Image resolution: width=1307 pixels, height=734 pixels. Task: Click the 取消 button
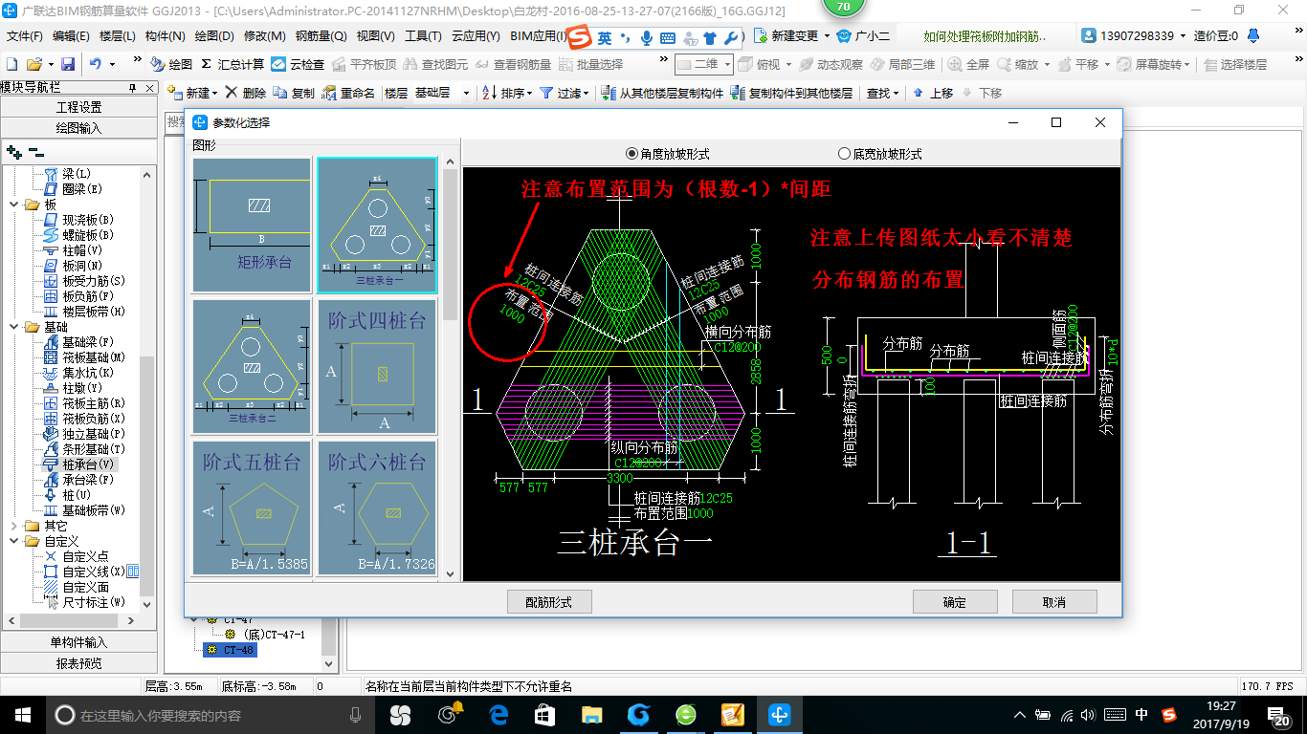click(1054, 602)
